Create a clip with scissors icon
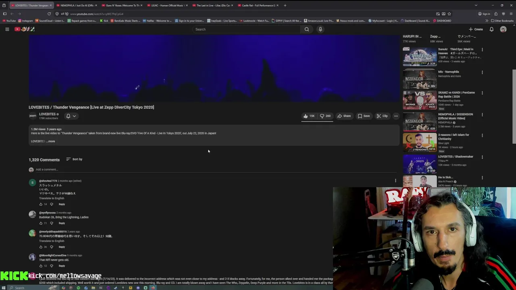The height and width of the screenshot is (290, 516). click(x=382, y=116)
